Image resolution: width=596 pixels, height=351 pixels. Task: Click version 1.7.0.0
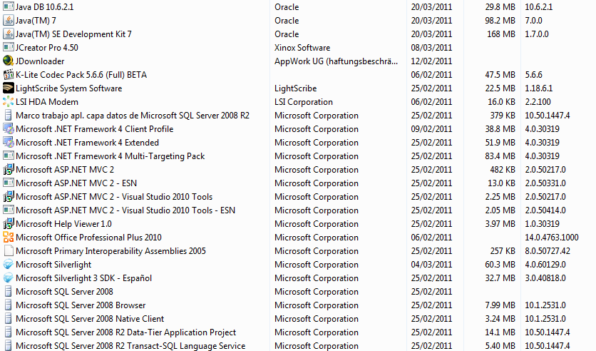tap(537, 34)
